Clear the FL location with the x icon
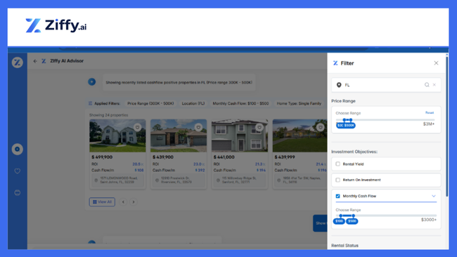 coord(435,85)
